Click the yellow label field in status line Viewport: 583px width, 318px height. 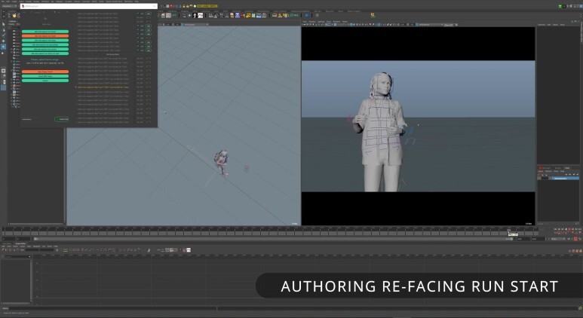click(x=207, y=6)
